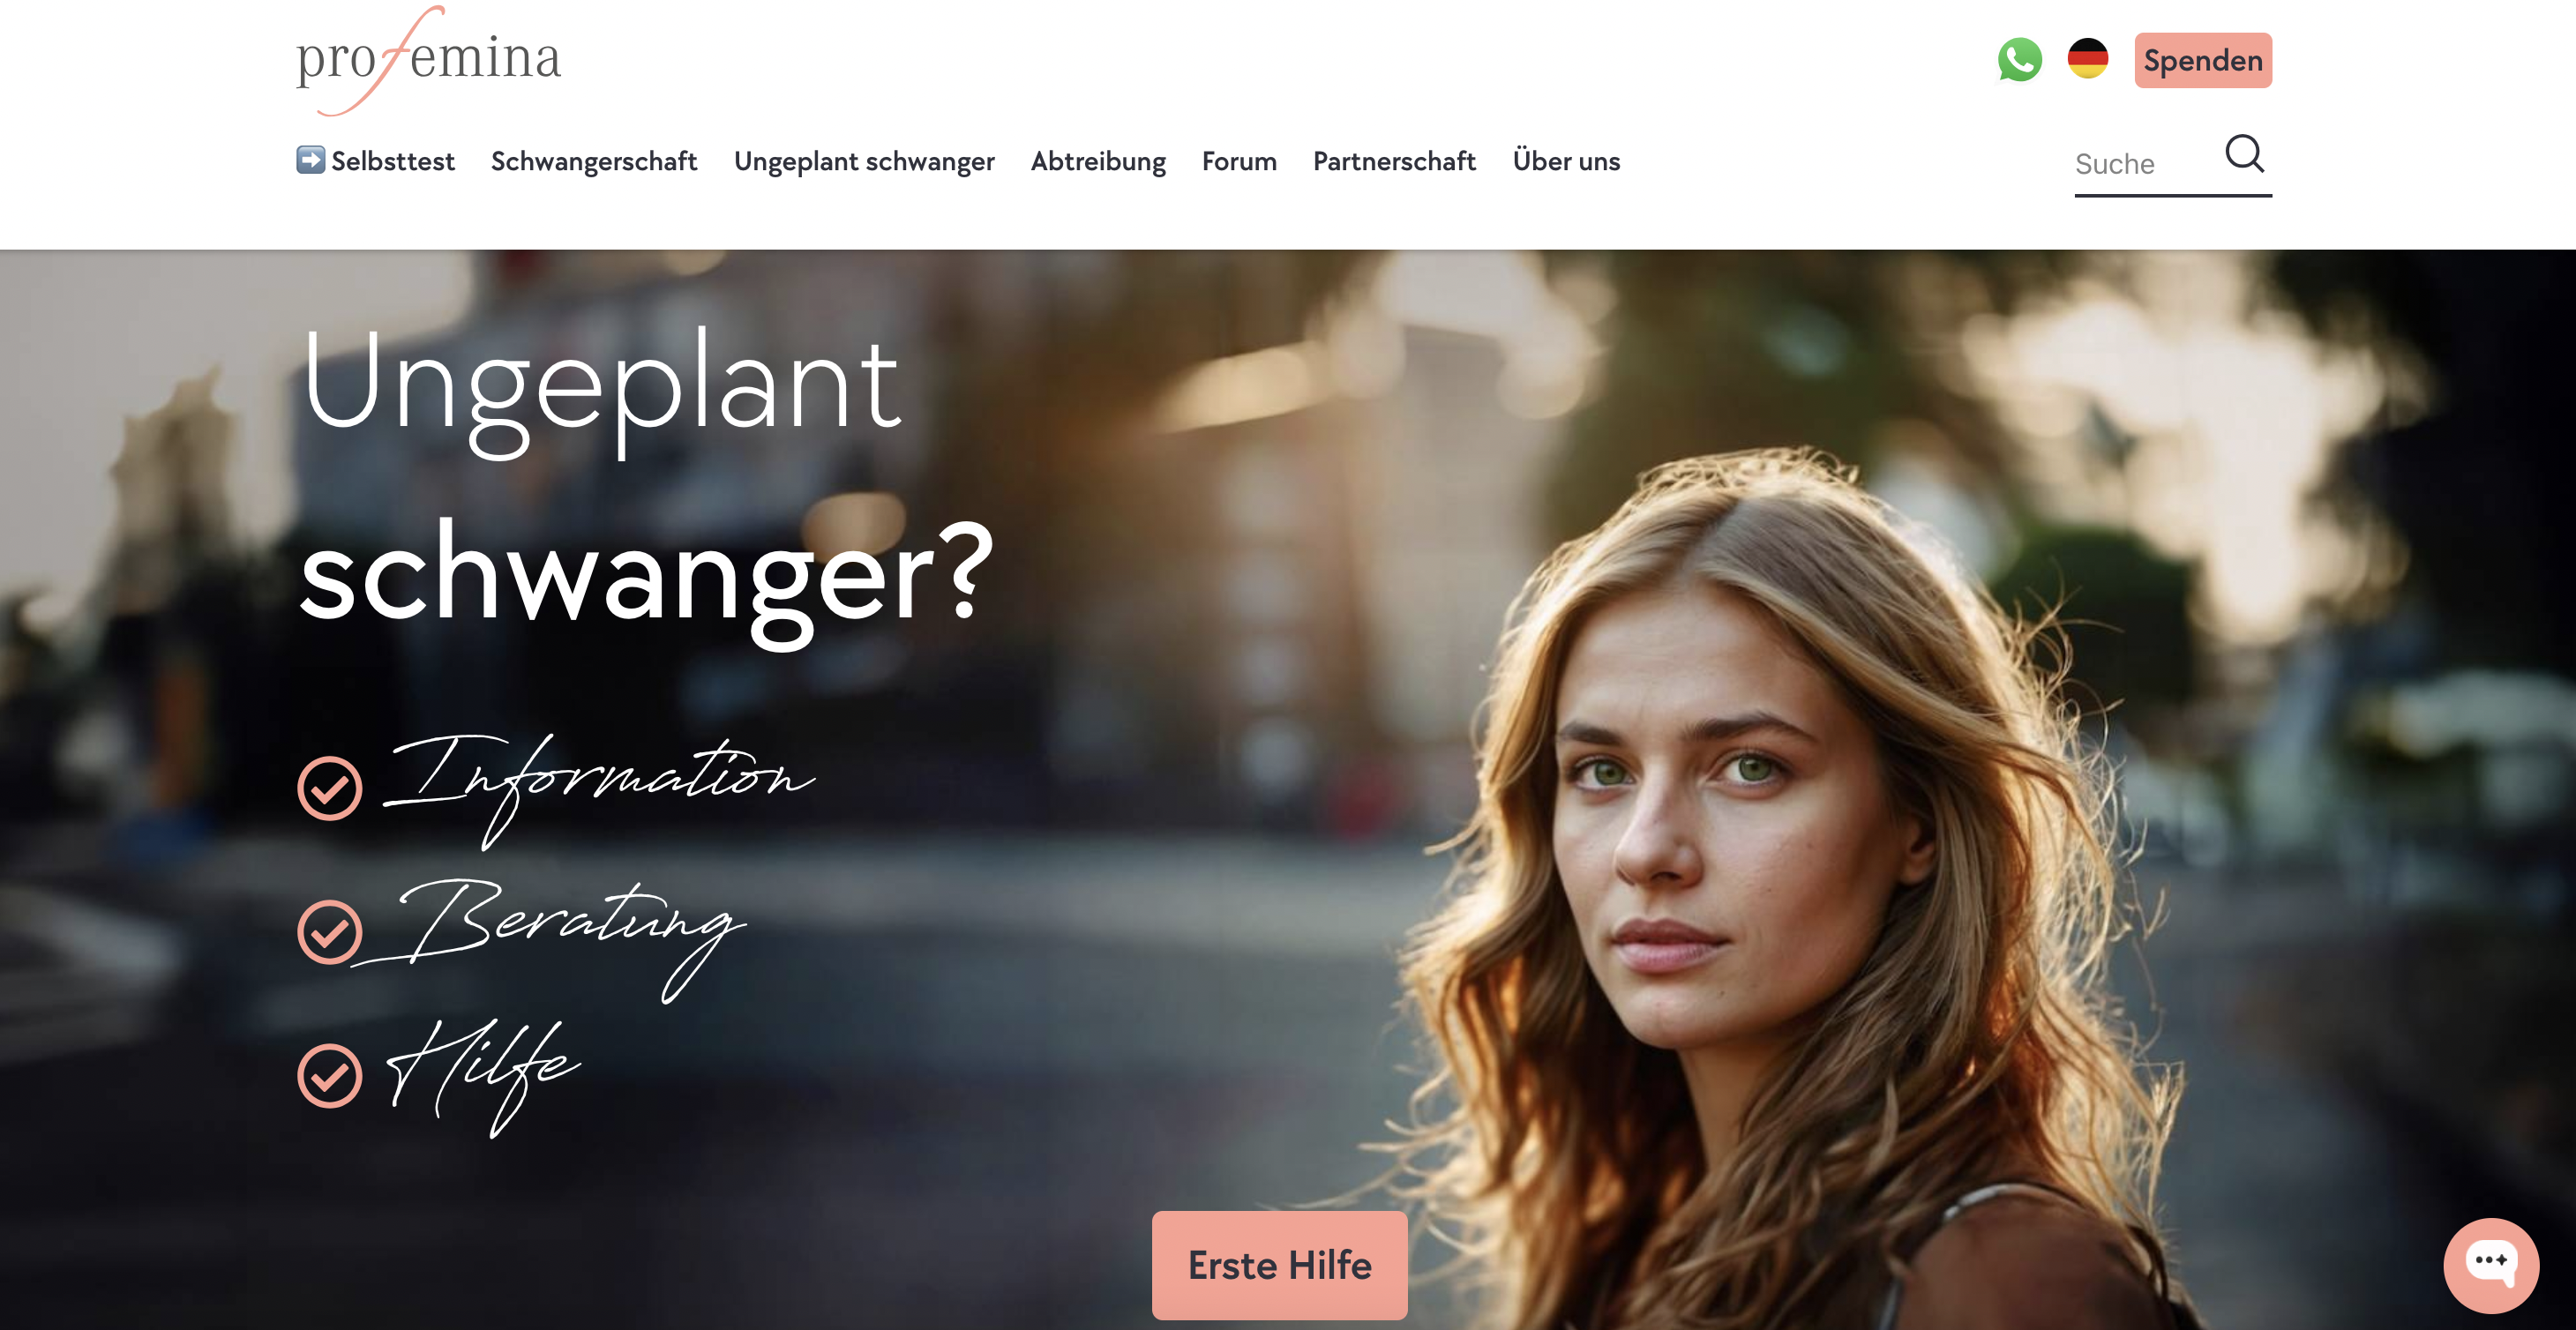Go to the Forum page
The image size is (2576, 1330).
1239,161
